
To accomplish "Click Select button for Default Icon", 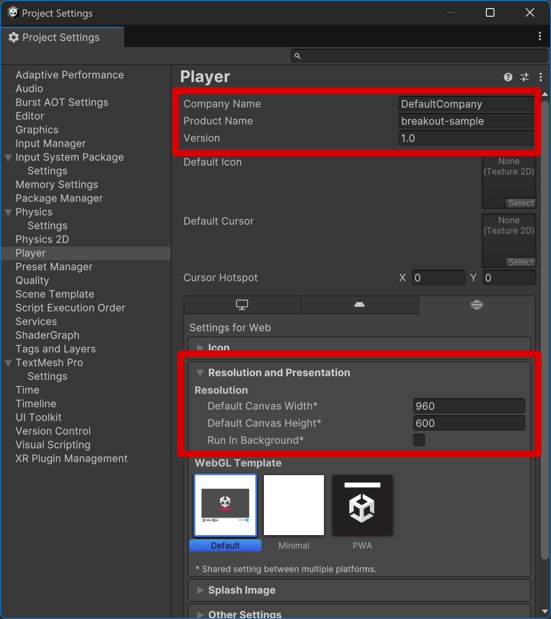I will 521,203.
